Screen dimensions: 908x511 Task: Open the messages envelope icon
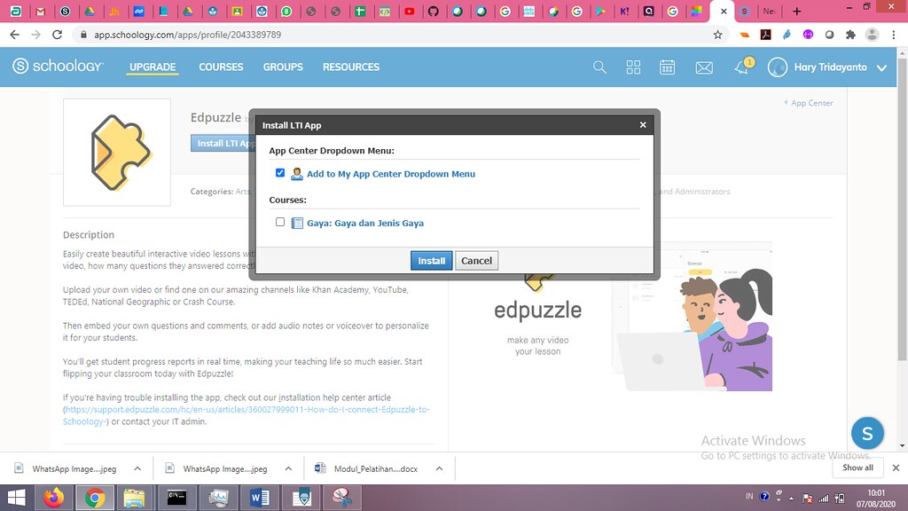pos(703,67)
